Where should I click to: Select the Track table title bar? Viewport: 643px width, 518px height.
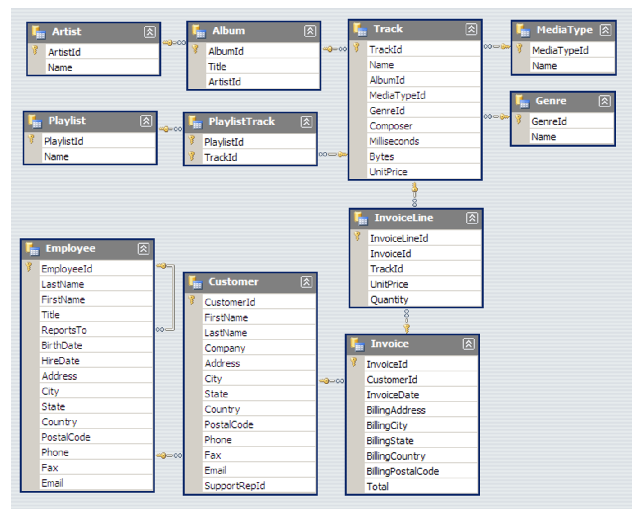click(x=415, y=30)
